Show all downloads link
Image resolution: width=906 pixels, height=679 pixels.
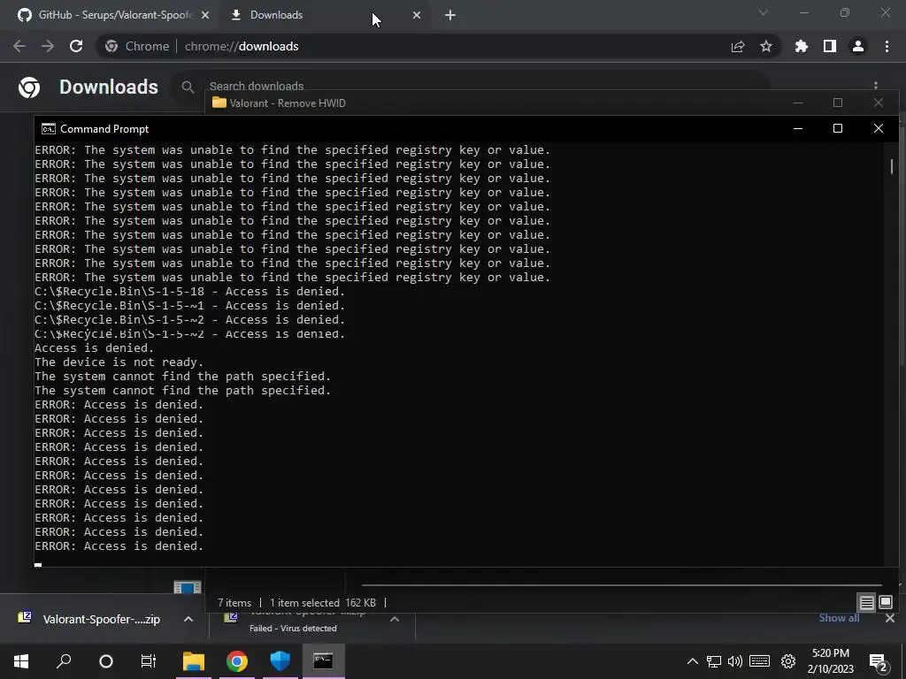(x=839, y=618)
